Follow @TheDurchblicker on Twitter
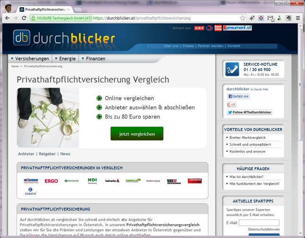 pos(250,112)
